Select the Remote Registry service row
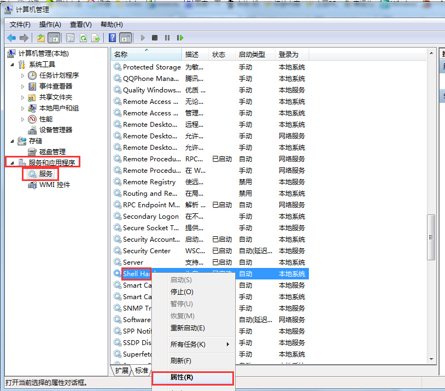Viewport: 445px width, 391px height. point(210,182)
